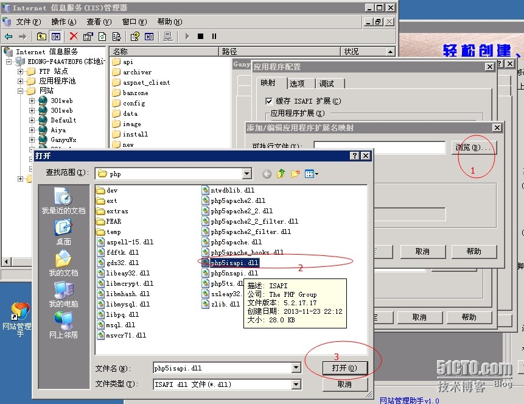This screenshot has width=524, height=404.
Task: Expand the FTP 站点 tree node
Action: 20,71
